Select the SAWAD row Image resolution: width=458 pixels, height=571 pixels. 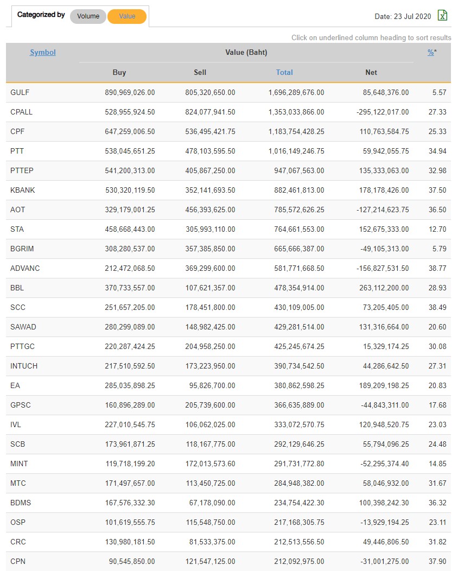point(23,327)
